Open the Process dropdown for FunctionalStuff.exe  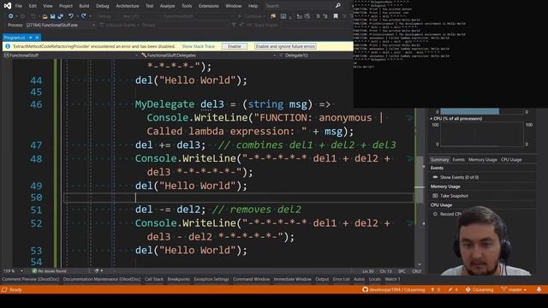[93, 25]
